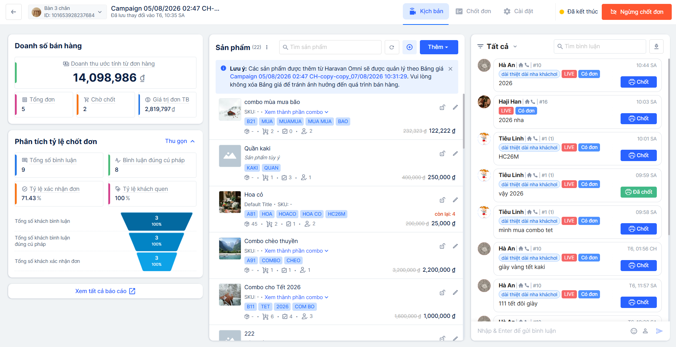Open the Cài đặt tab
Screen dimensions: 676x347
pyautogui.click(x=518, y=11)
